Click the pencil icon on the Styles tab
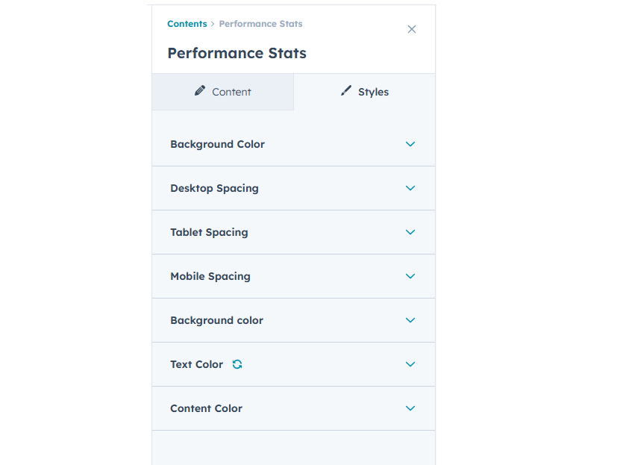This screenshot has height=465, width=620. [x=345, y=90]
